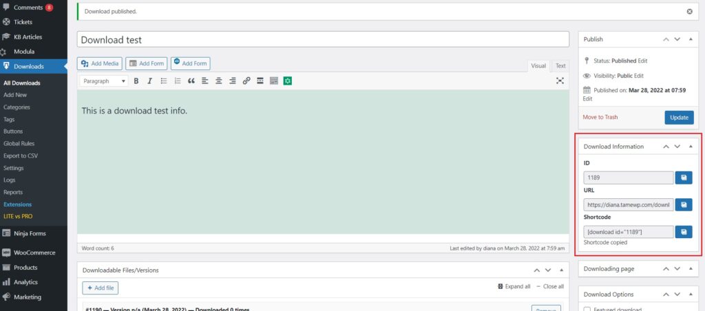The width and height of the screenshot is (705, 311).
Task: Go to All Downloads
Action: click(21, 83)
